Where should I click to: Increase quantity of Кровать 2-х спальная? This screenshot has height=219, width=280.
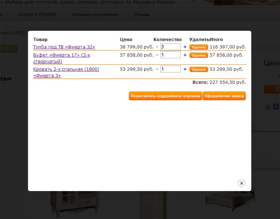pos(185,69)
